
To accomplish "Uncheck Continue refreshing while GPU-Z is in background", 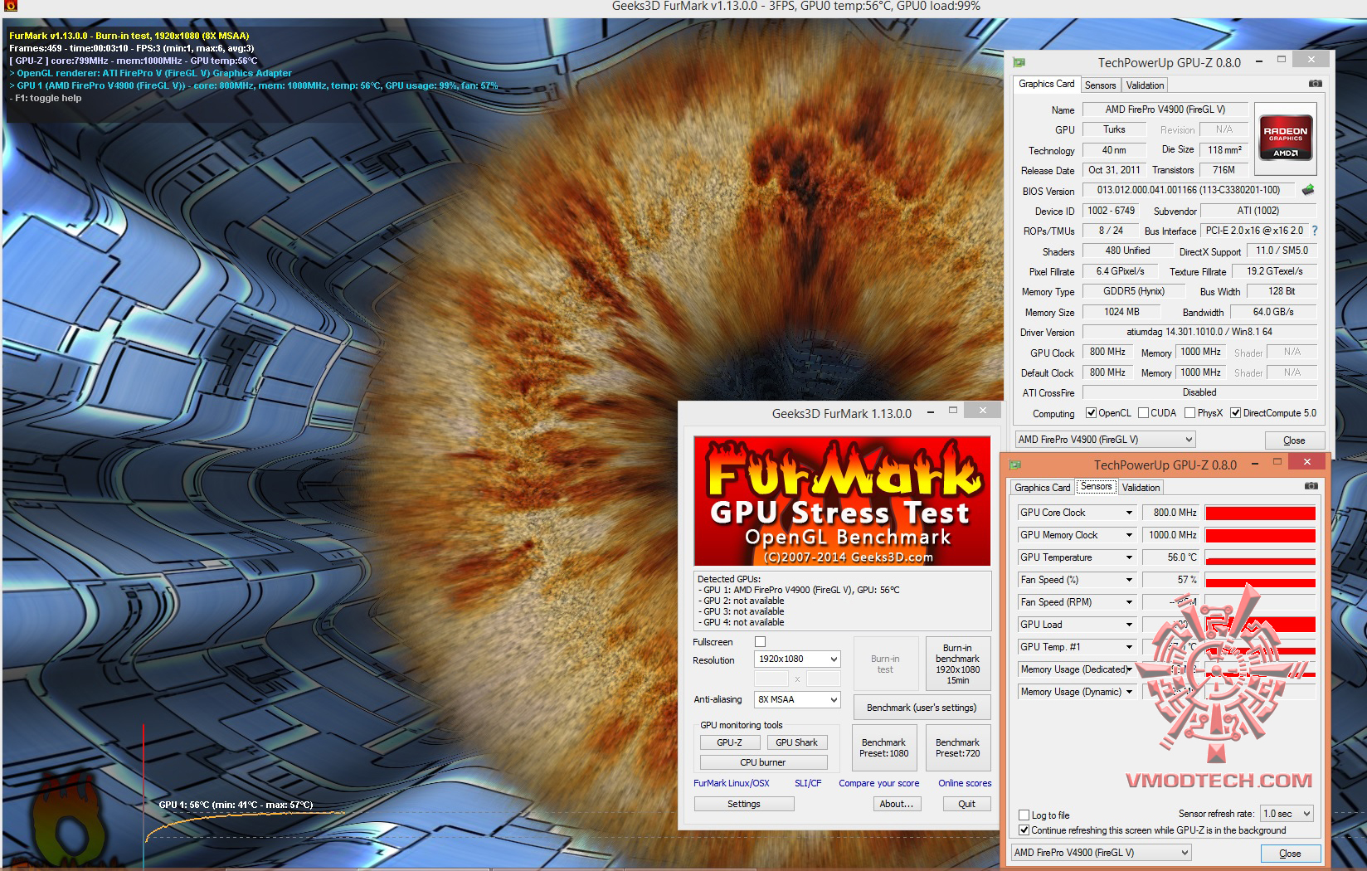I will click(x=1024, y=830).
